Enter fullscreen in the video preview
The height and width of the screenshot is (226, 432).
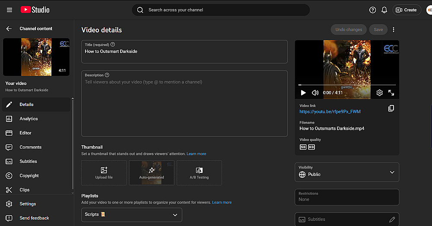click(x=391, y=92)
